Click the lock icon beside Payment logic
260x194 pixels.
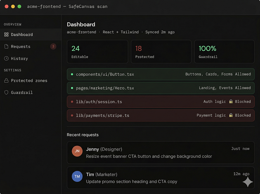coord(231,115)
